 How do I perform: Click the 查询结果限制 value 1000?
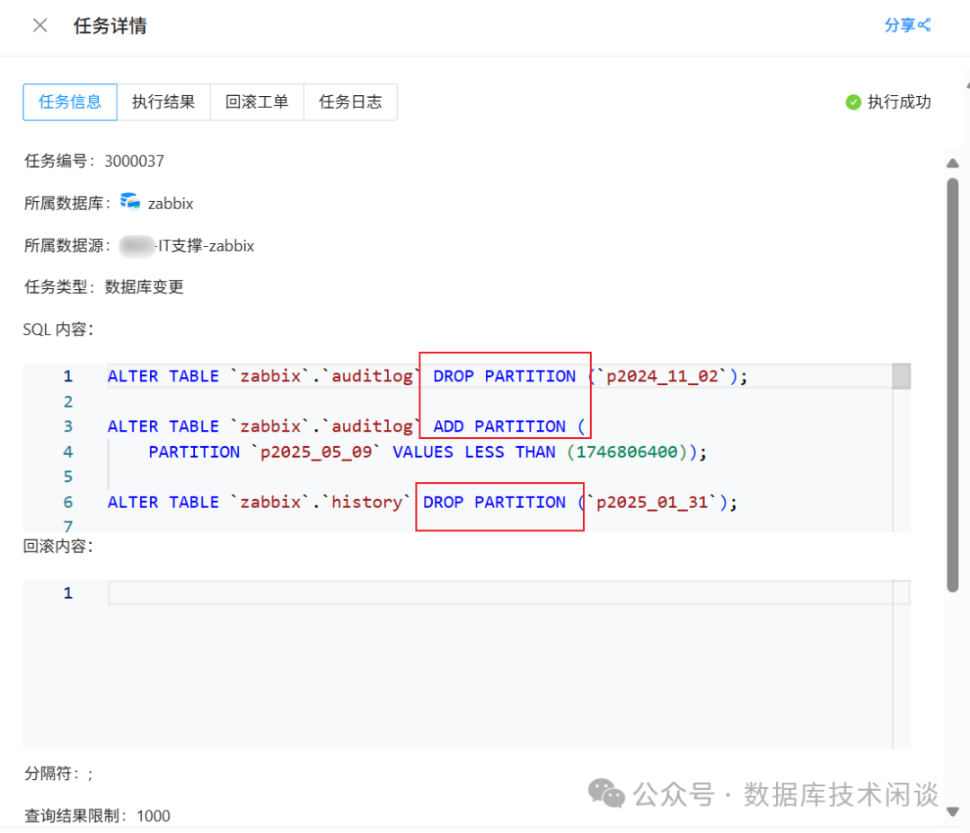coord(154,816)
